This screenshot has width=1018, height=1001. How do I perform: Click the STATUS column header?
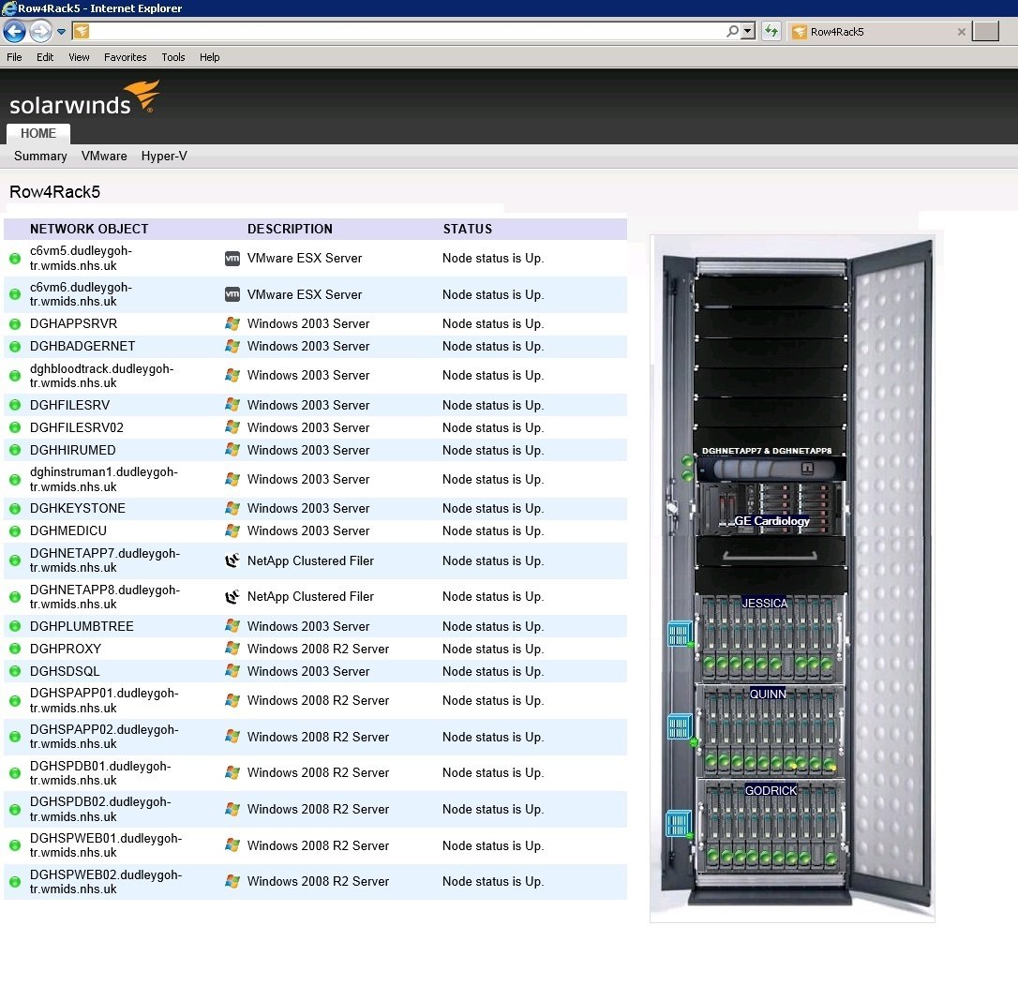coord(468,229)
